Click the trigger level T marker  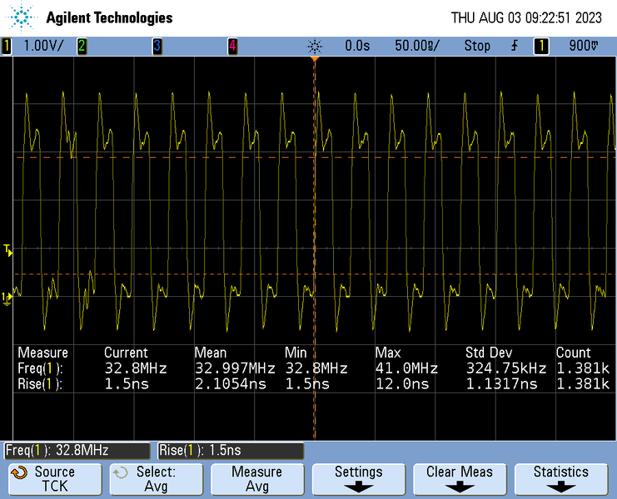pyautogui.click(x=7, y=249)
